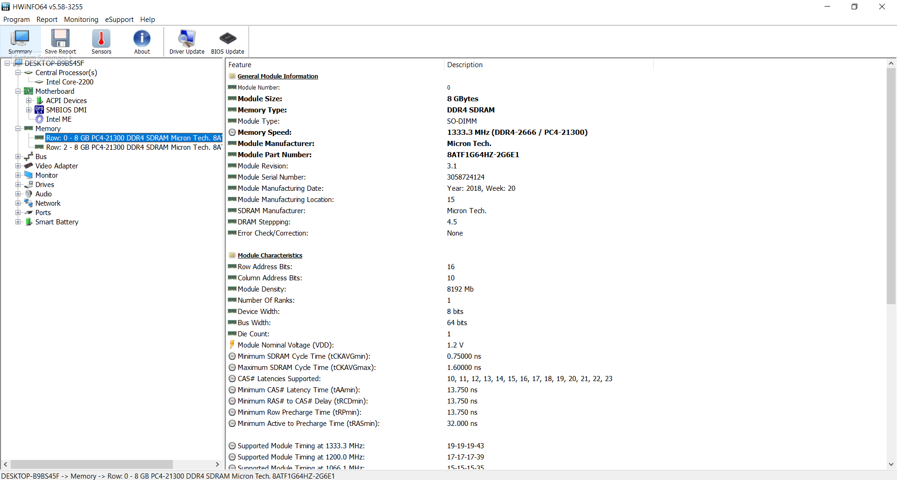Image resolution: width=897 pixels, height=480 pixels.
Task: Collapse the Central Processor(s) node
Action: [18, 72]
